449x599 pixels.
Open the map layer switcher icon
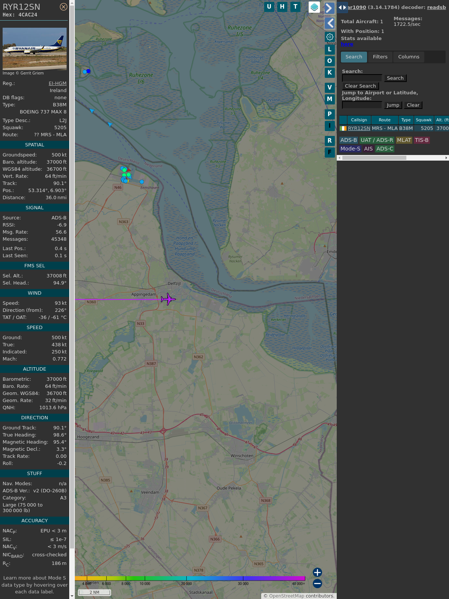pyautogui.click(x=314, y=7)
